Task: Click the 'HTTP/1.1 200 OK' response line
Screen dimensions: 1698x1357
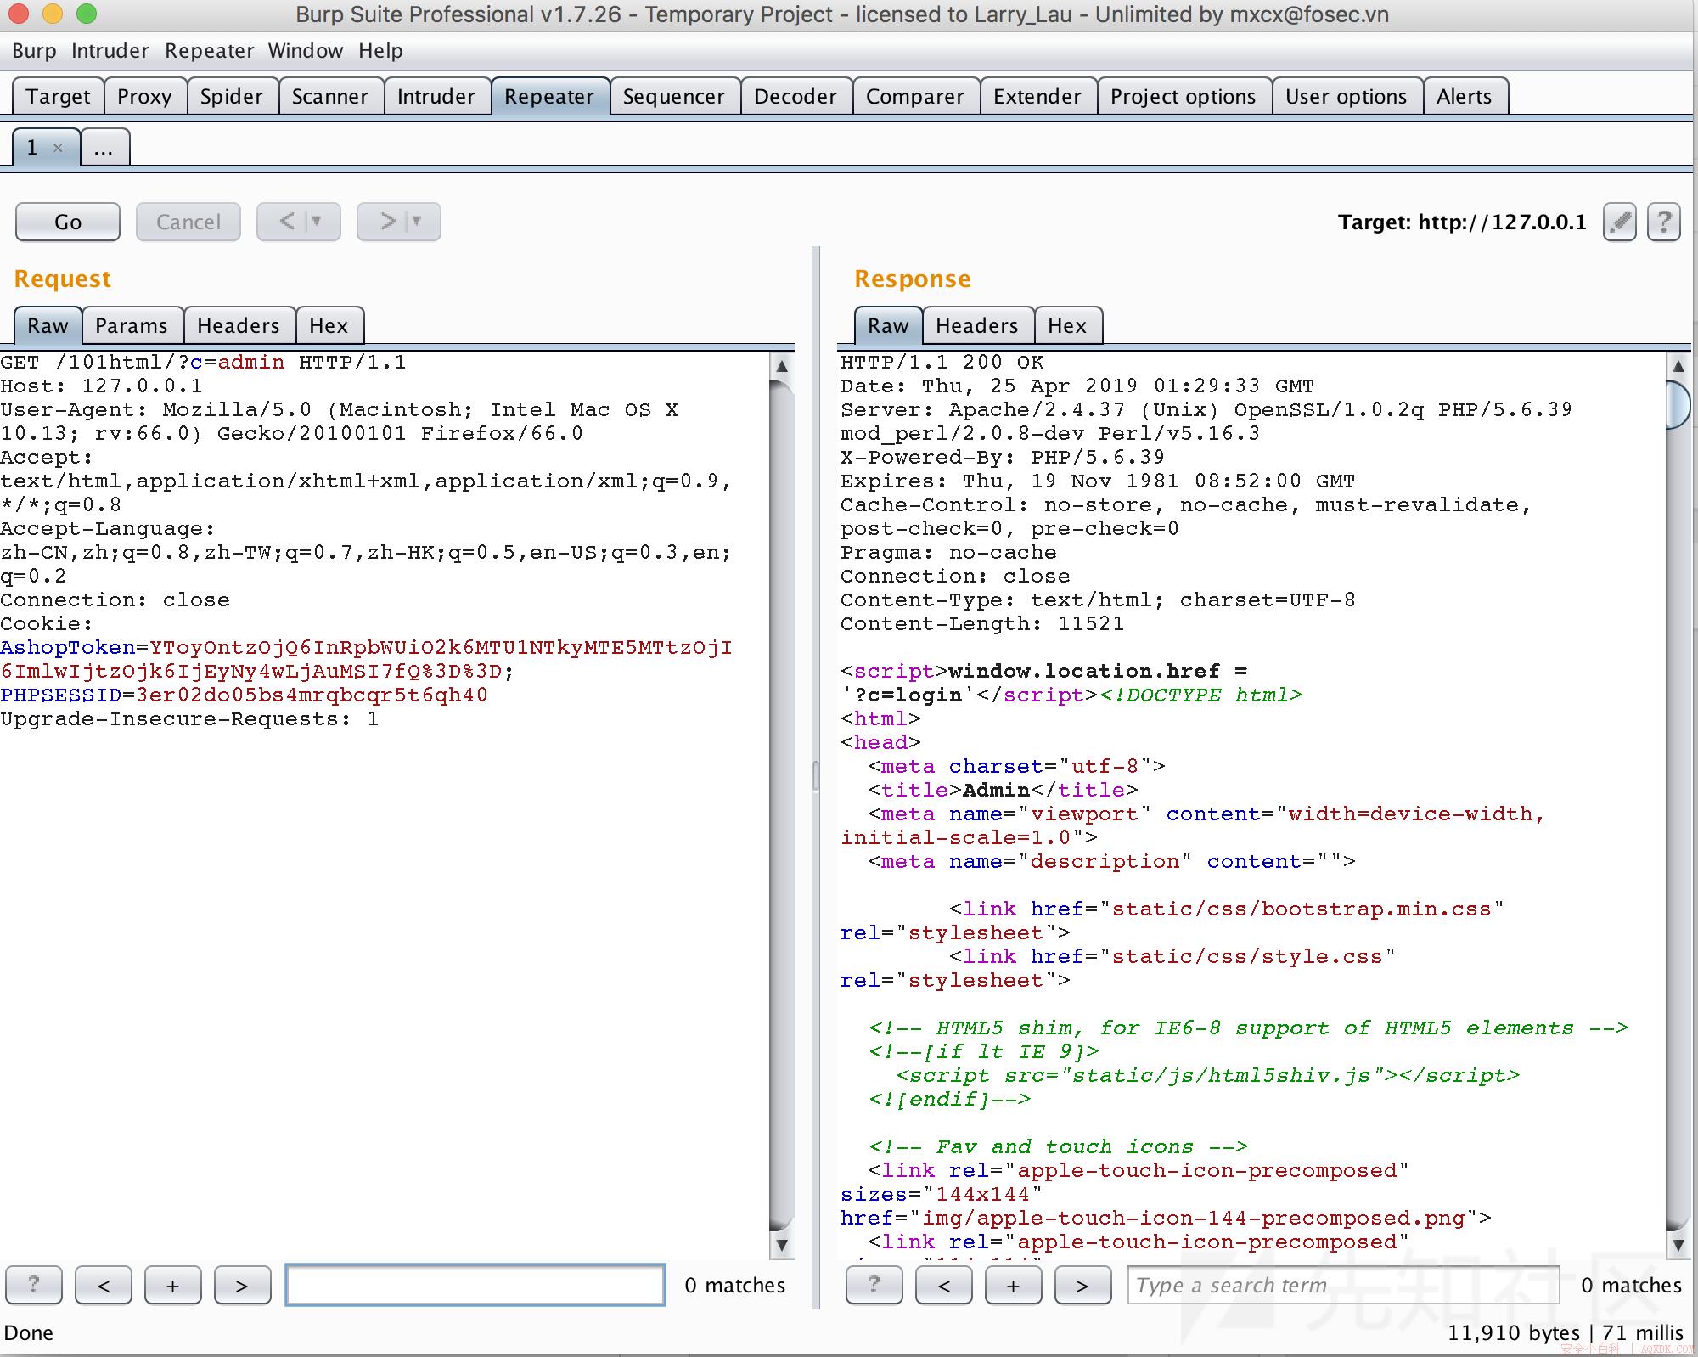Action: tap(942, 363)
